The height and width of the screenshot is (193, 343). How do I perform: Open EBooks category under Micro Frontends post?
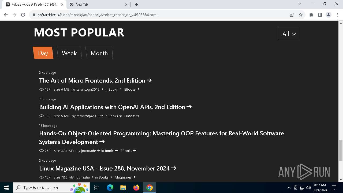[132, 90]
